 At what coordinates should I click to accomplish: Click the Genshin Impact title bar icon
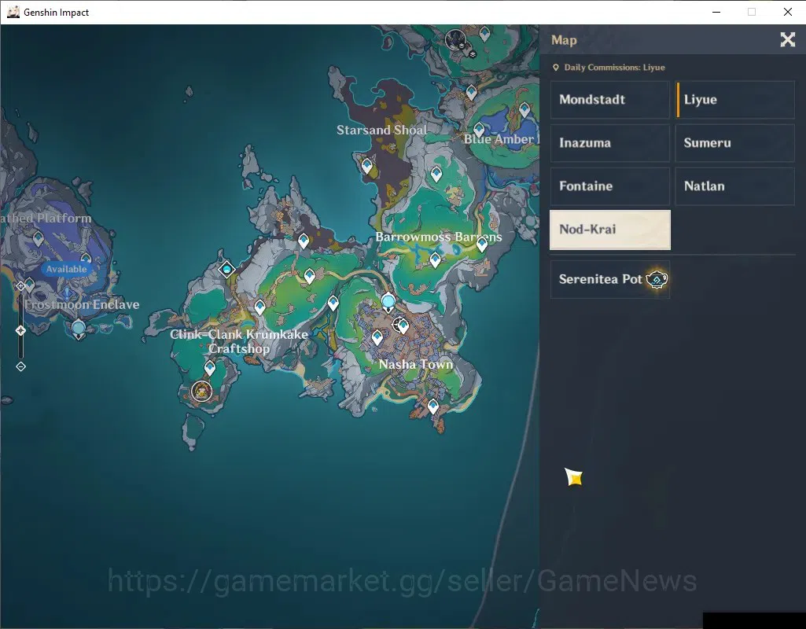(x=13, y=12)
